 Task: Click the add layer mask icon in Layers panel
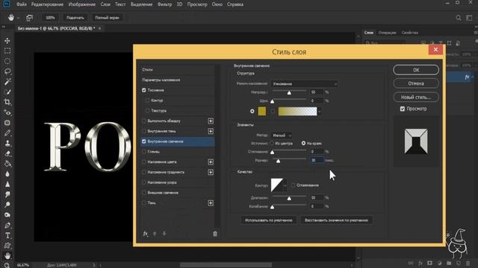pos(429,263)
